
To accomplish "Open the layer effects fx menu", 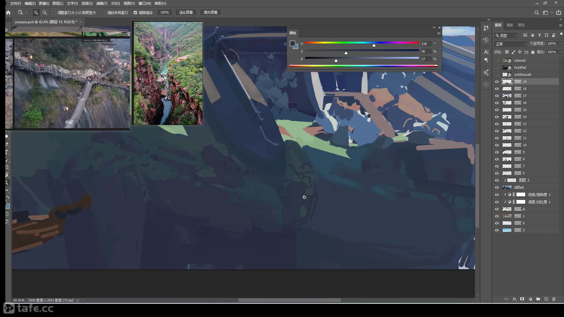I will tap(514, 299).
